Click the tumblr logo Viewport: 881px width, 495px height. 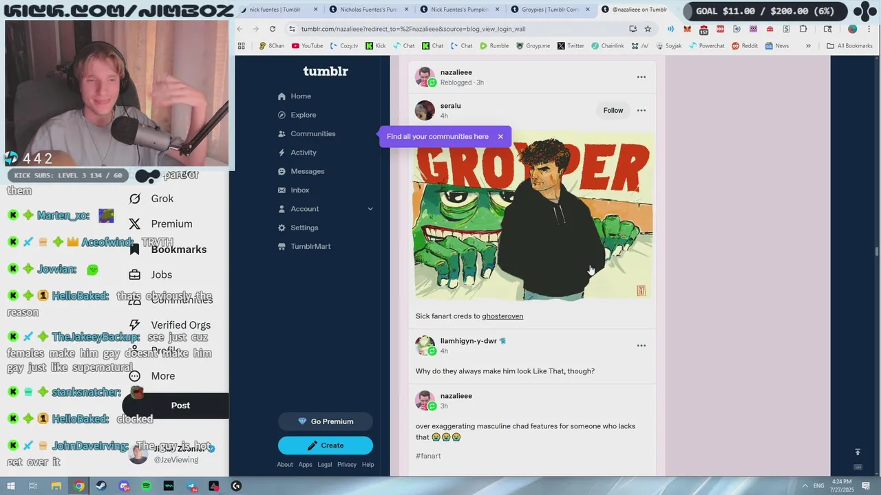(326, 71)
